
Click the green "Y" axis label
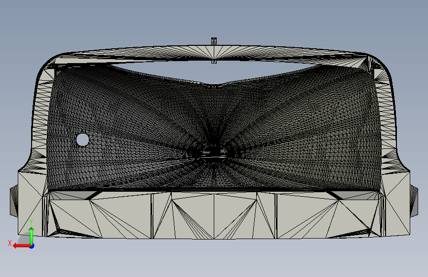31,222
